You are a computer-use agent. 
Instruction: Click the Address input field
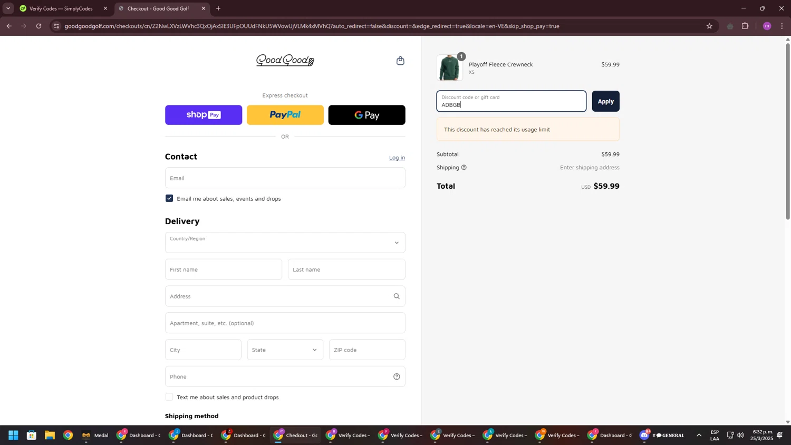pos(285,296)
